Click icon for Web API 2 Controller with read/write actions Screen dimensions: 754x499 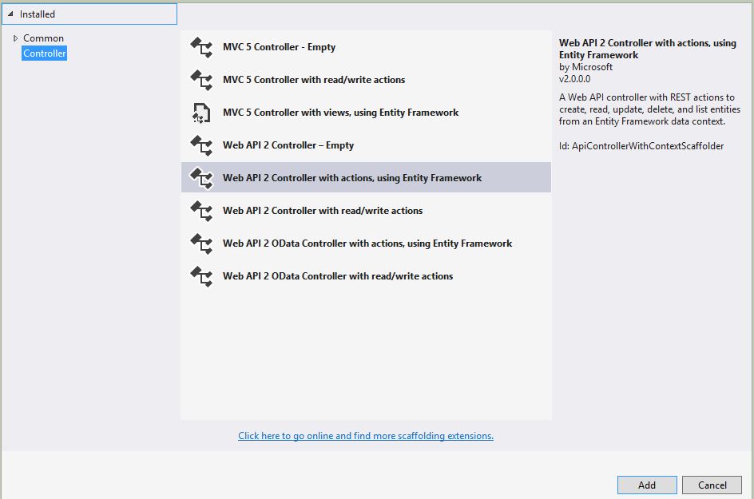coord(201,211)
